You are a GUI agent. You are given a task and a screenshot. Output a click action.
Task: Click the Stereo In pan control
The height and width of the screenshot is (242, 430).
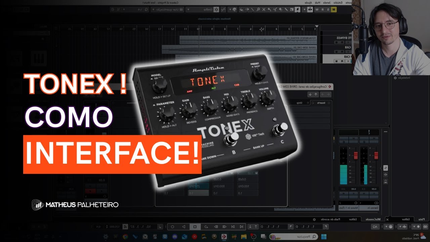pyautogui.click(x=369, y=132)
